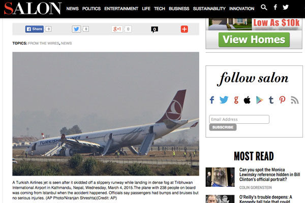
Task: Click the red plus share icon
Action: (185, 29)
